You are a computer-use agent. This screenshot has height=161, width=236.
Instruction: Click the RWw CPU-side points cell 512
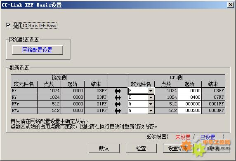point(166,110)
